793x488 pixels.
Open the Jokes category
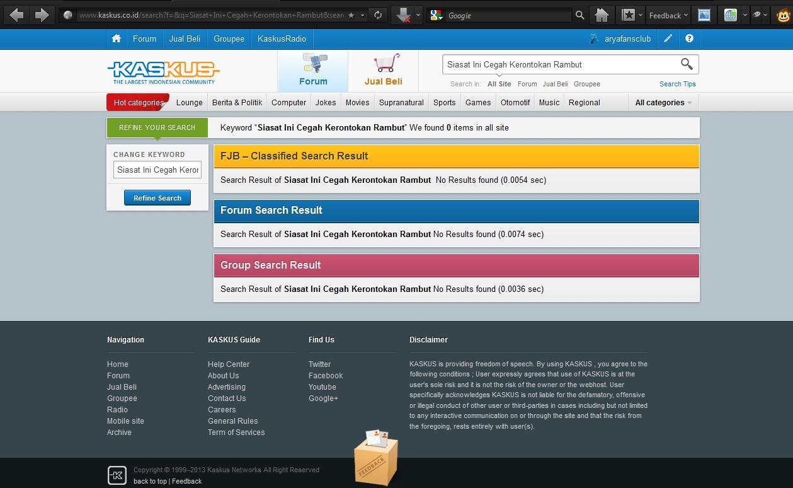pyautogui.click(x=326, y=102)
